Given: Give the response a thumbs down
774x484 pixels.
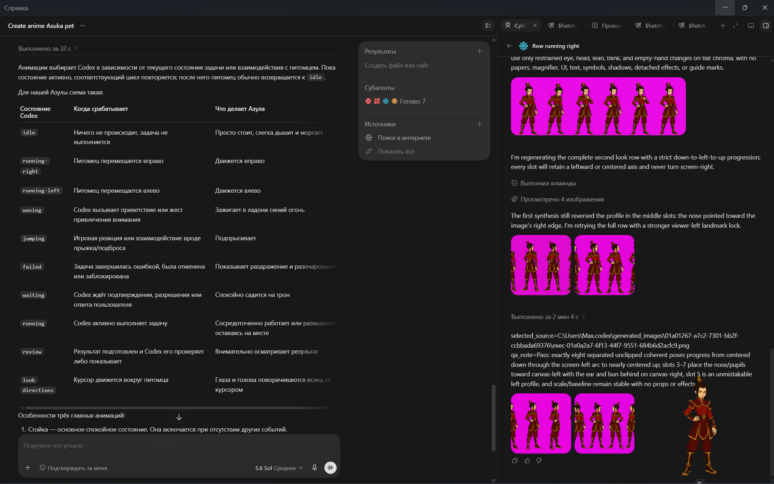Looking at the screenshot, I should coord(539,461).
